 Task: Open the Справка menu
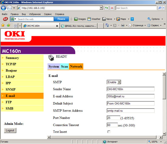coord(60,14)
